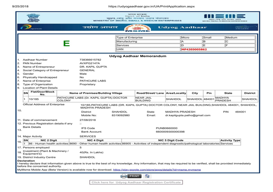Screen dimensions: 273x192
Task: Click the enterprise name PATHCURE LABS
Action: pos(93,81)
